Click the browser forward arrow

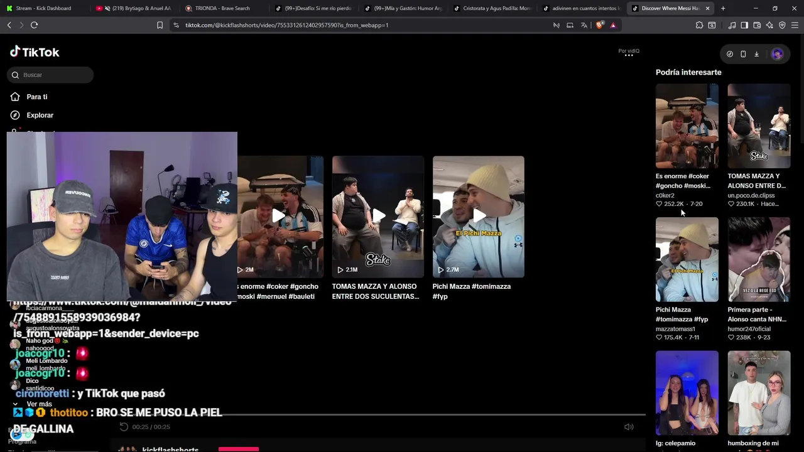(x=21, y=25)
